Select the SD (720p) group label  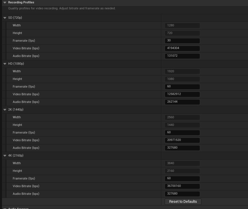pyautogui.click(x=15, y=18)
